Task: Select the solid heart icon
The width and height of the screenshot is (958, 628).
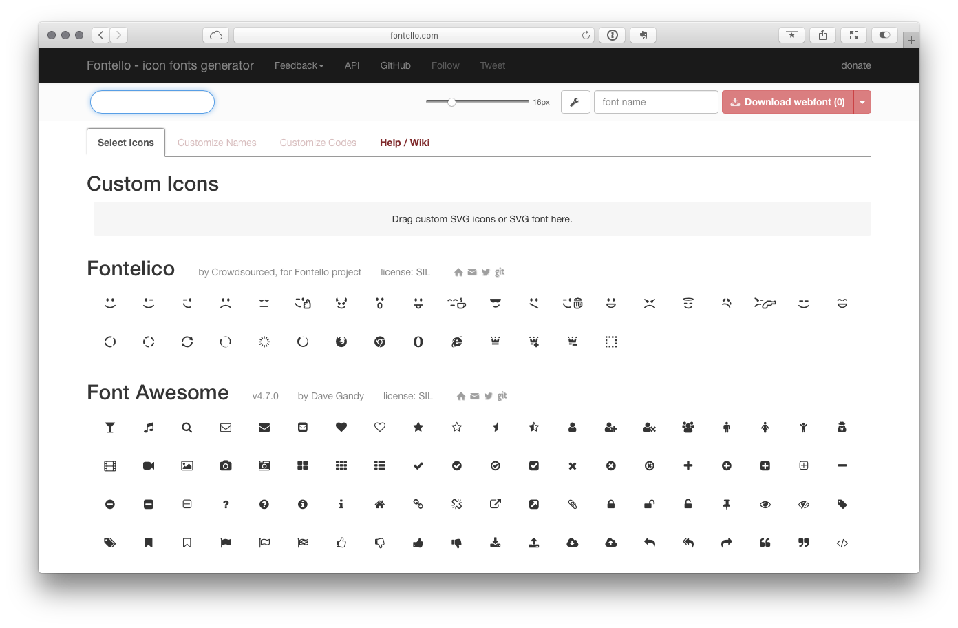Action: point(341,427)
